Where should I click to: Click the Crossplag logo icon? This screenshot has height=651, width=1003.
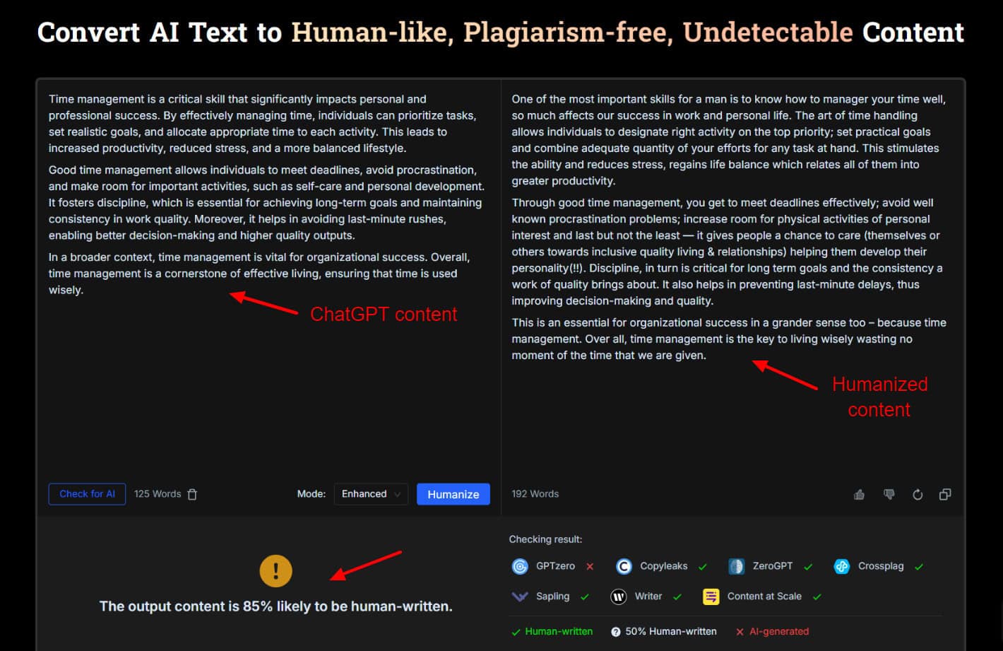click(x=842, y=566)
